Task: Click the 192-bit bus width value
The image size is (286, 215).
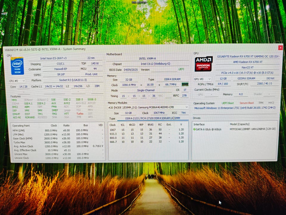Action: tap(270, 78)
